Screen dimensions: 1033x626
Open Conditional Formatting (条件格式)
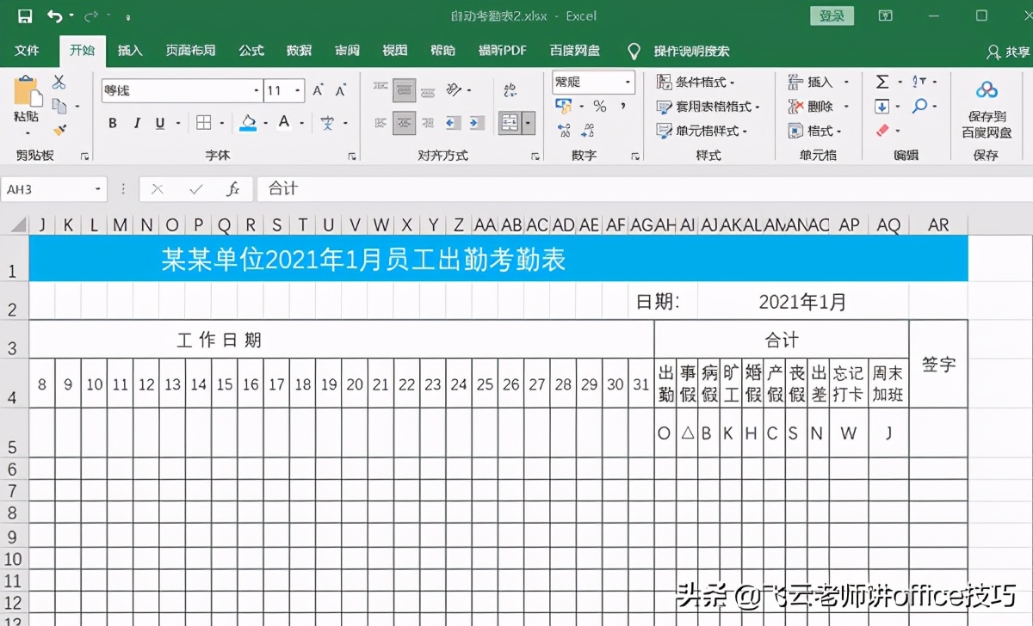click(691, 82)
